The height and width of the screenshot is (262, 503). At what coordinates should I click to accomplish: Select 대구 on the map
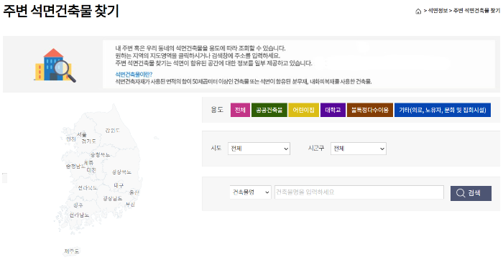[x=119, y=185]
